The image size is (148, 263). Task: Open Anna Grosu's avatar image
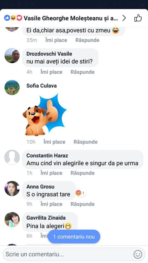(x=12, y=189)
